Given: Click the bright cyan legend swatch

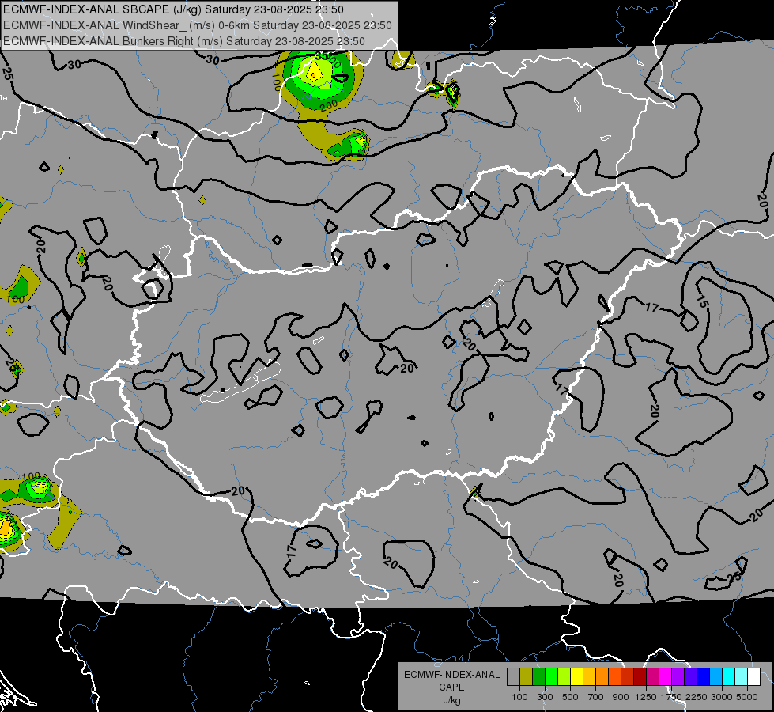Looking at the screenshot, I should point(729,677).
